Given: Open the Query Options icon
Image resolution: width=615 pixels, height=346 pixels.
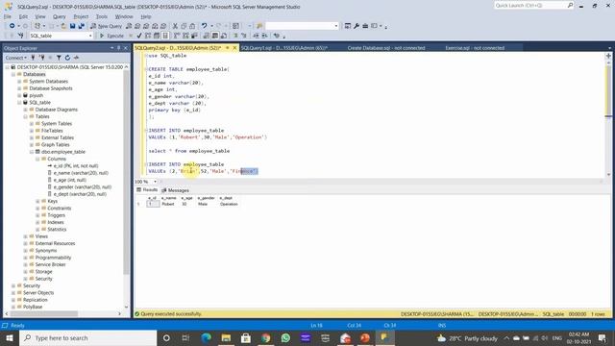Looking at the screenshot, I should click(x=157, y=36).
